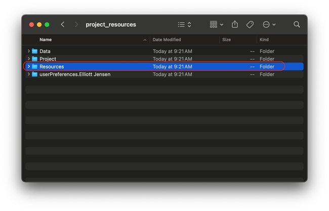Click the Edit Tags icon
Viewport: 329px width, 211px height.
pyautogui.click(x=250, y=24)
